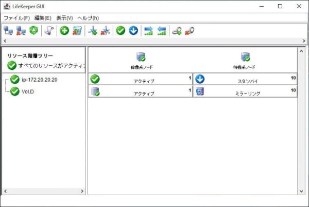This screenshot has height=207, width=309.
Task: Select the 待機系ノード server icon
Action: coord(246,57)
